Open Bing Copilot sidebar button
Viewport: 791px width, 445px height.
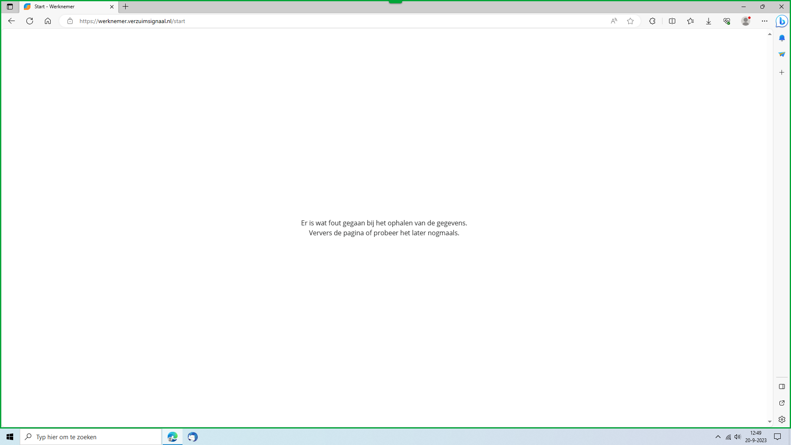pyautogui.click(x=782, y=21)
